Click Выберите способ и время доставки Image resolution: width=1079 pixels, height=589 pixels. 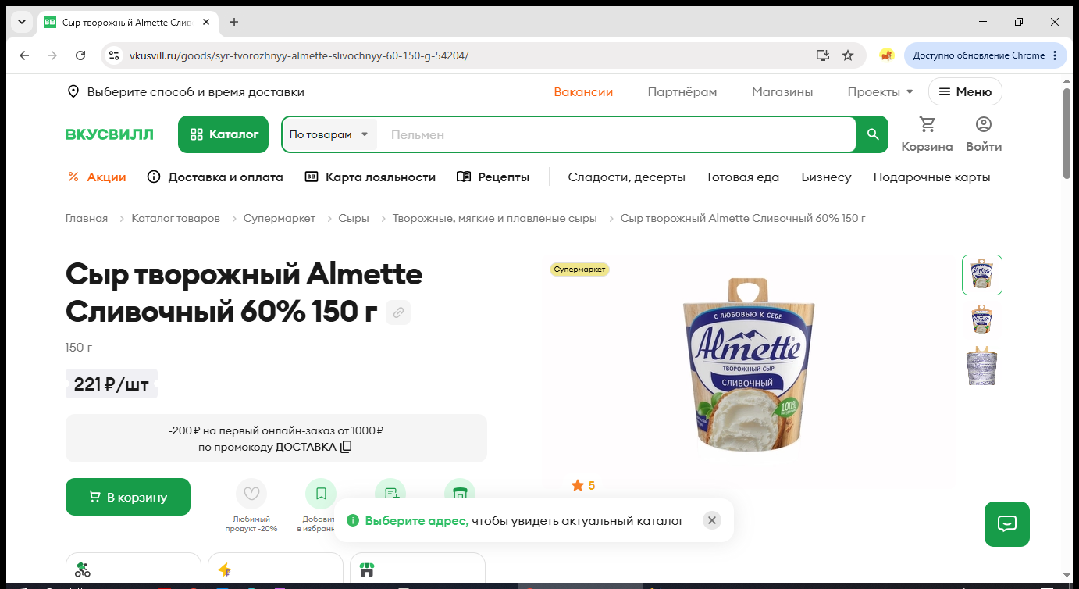[x=186, y=92]
